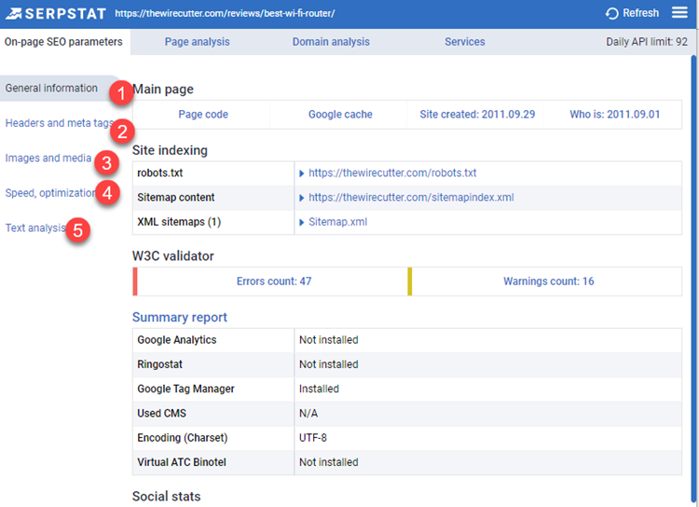The height and width of the screenshot is (507, 699).
Task: Select General information in sidebar
Action: [51, 89]
